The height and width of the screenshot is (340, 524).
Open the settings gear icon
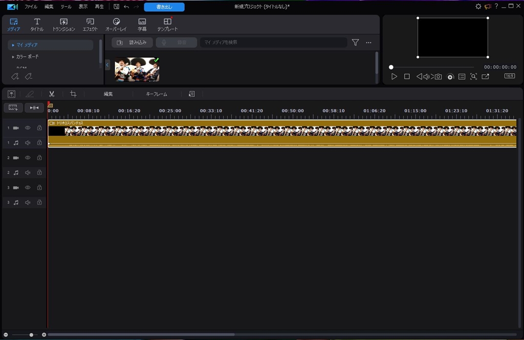click(x=478, y=7)
